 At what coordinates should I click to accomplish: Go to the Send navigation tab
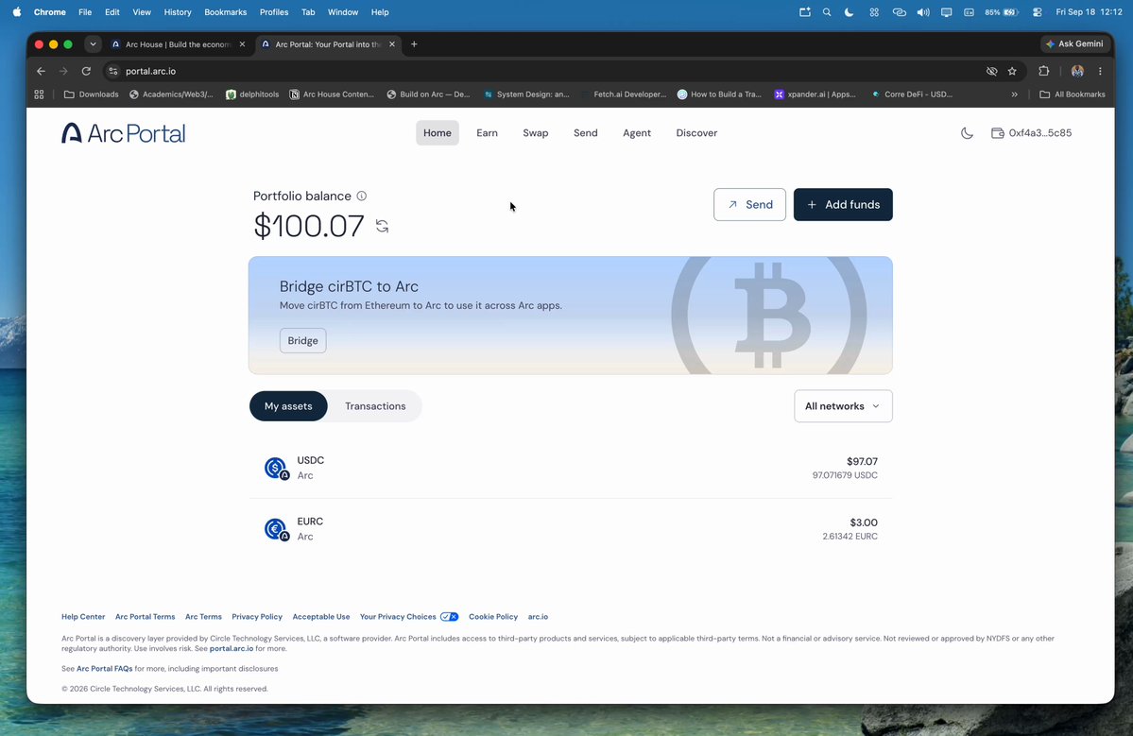click(585, 133)
